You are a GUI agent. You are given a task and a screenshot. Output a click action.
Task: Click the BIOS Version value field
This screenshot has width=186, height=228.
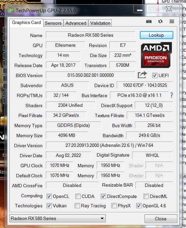(x=91, y=75)
